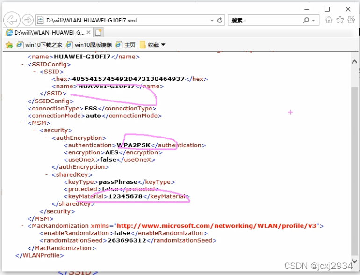
Task: Collapse the authEncryption node
Action: coord(47,138)
